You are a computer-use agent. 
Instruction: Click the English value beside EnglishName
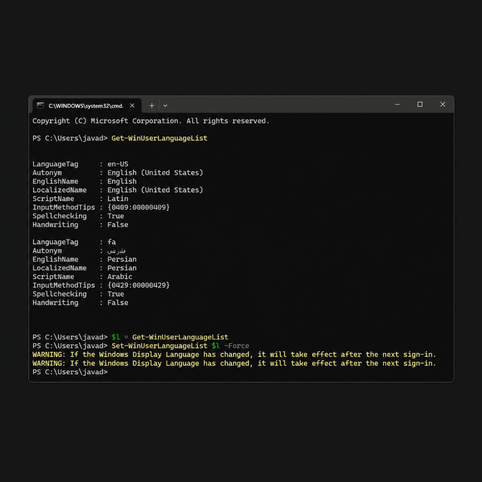click(x=122, y=181)
